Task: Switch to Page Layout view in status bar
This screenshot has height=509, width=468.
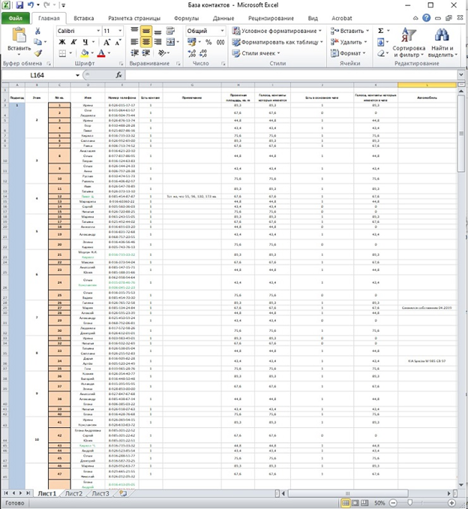Action: (x=355, y=503)
